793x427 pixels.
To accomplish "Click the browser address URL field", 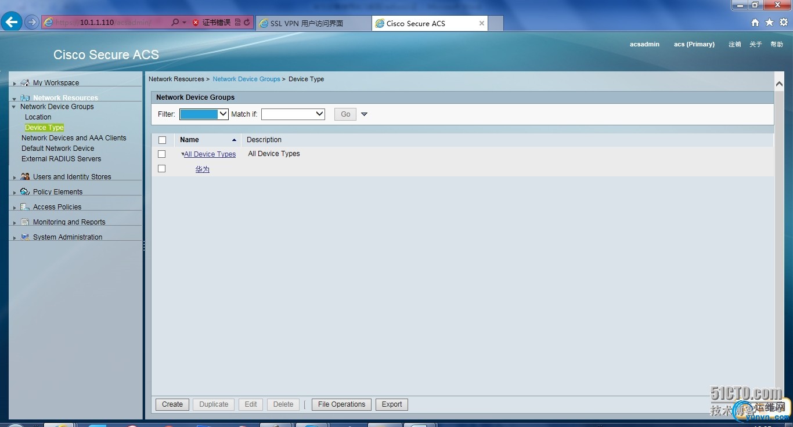I will (106, 23).
